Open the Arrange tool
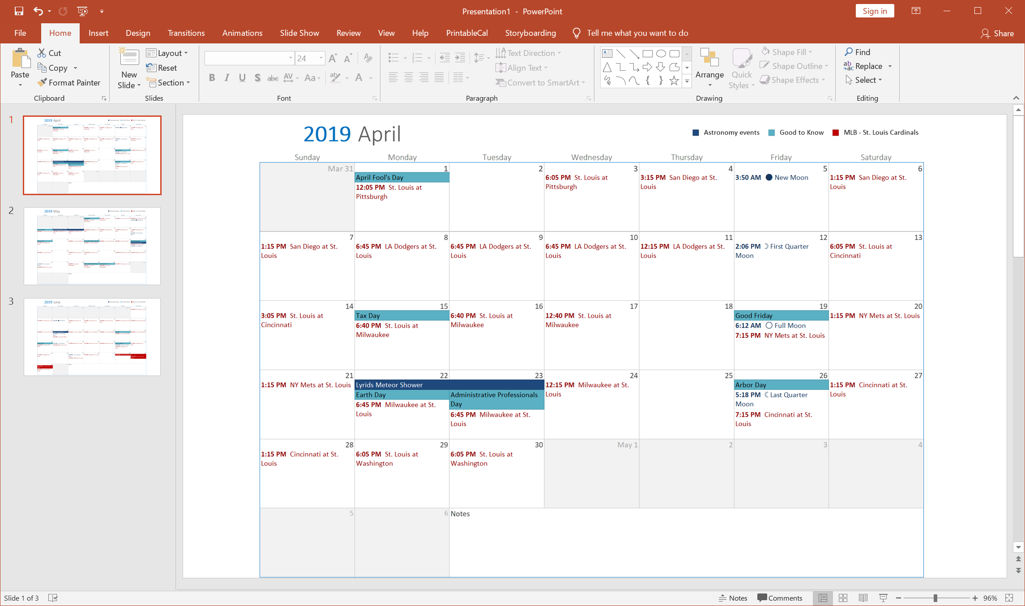This screenshot has height=606, width=1025. (x=709, y=67)
